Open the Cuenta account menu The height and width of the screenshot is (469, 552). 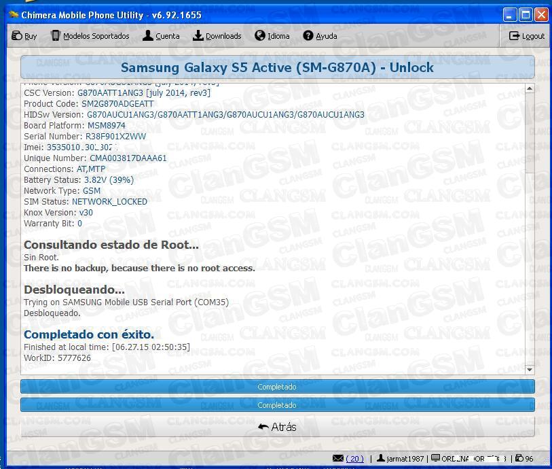coord(161,36)
